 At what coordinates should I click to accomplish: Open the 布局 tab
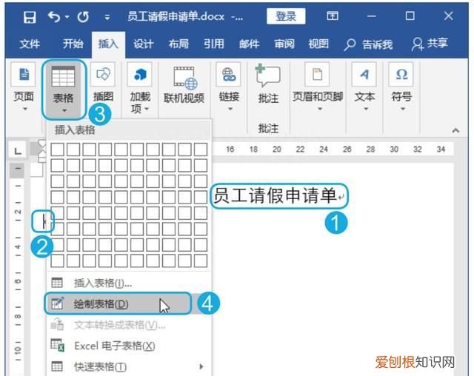point(178,44)
